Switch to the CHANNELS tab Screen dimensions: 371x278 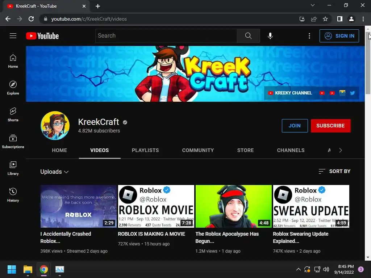coord(291,150)
